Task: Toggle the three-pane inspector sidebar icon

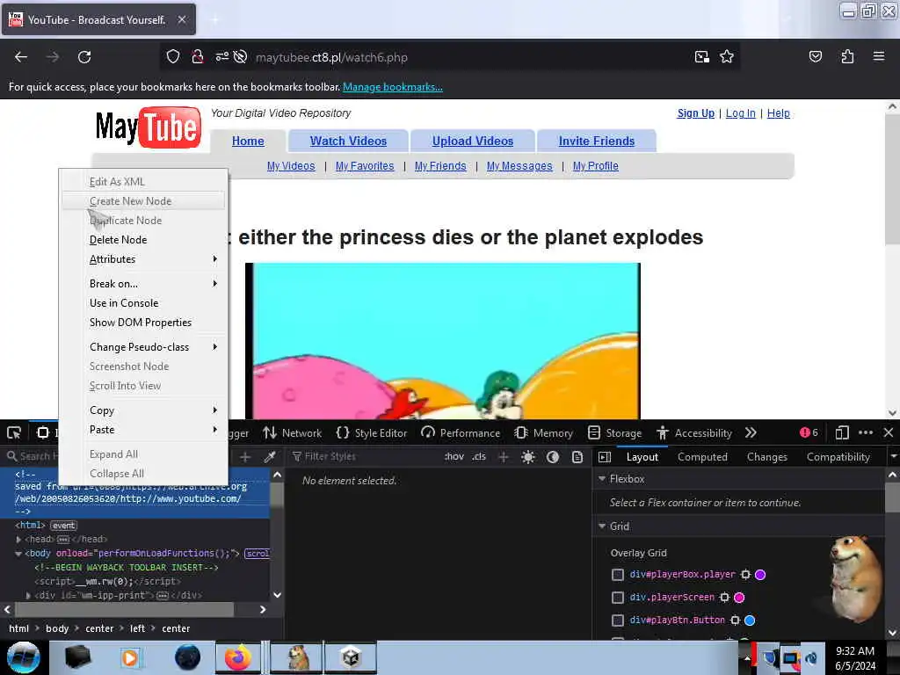Action: pos(605,457)
